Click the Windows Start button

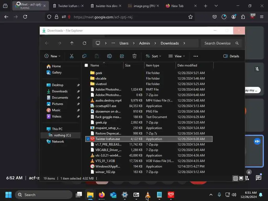pos(8,195)
